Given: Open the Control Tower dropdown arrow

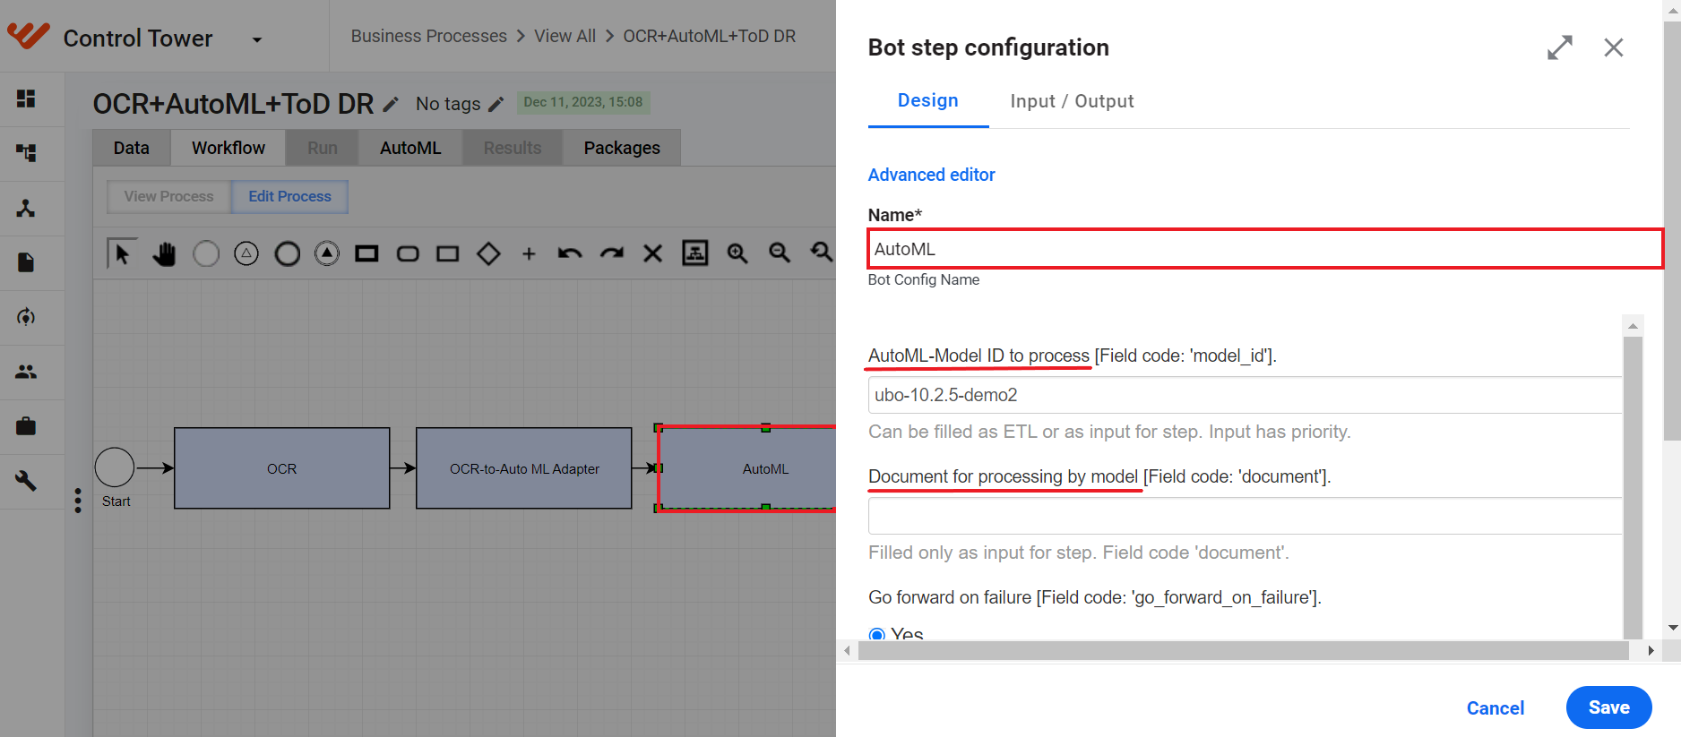Looking at the screenshot, I should [x=257, y=39].
